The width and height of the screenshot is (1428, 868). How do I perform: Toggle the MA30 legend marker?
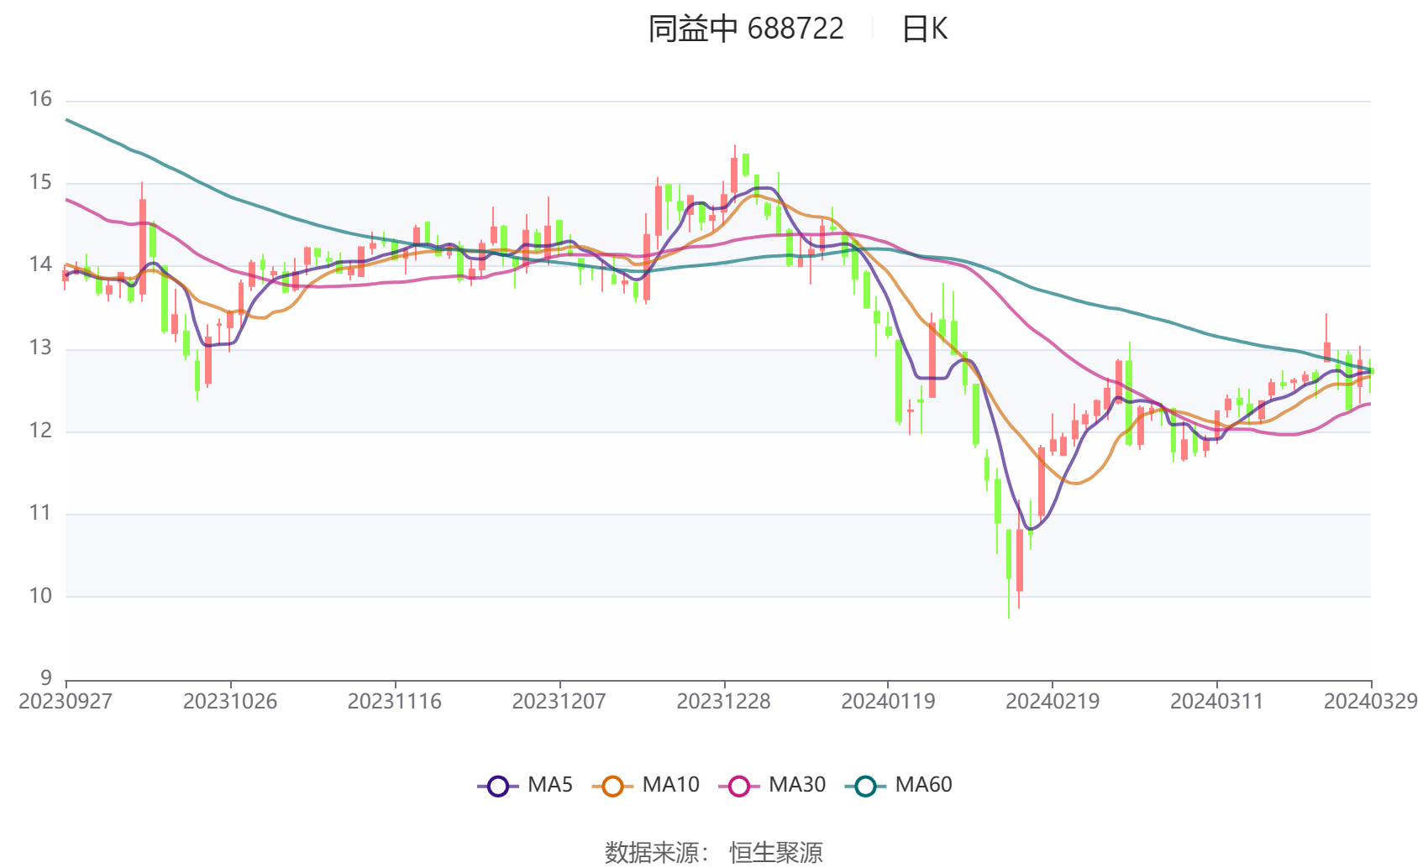click(739, 787)
